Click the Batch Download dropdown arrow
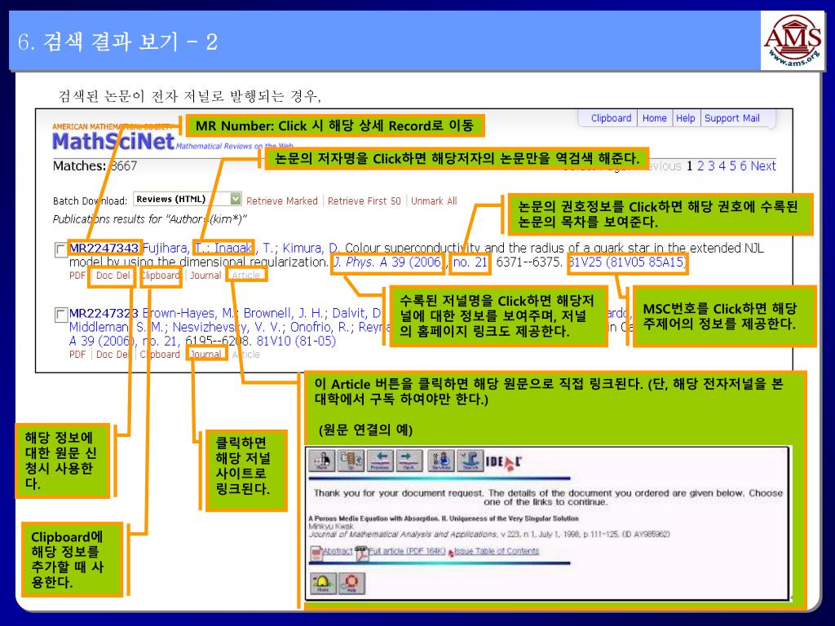 [x=236, y=199]
